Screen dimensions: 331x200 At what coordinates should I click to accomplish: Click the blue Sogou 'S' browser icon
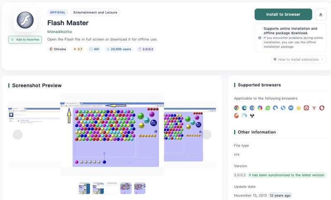pyautogui.click(x=283, y=108)
